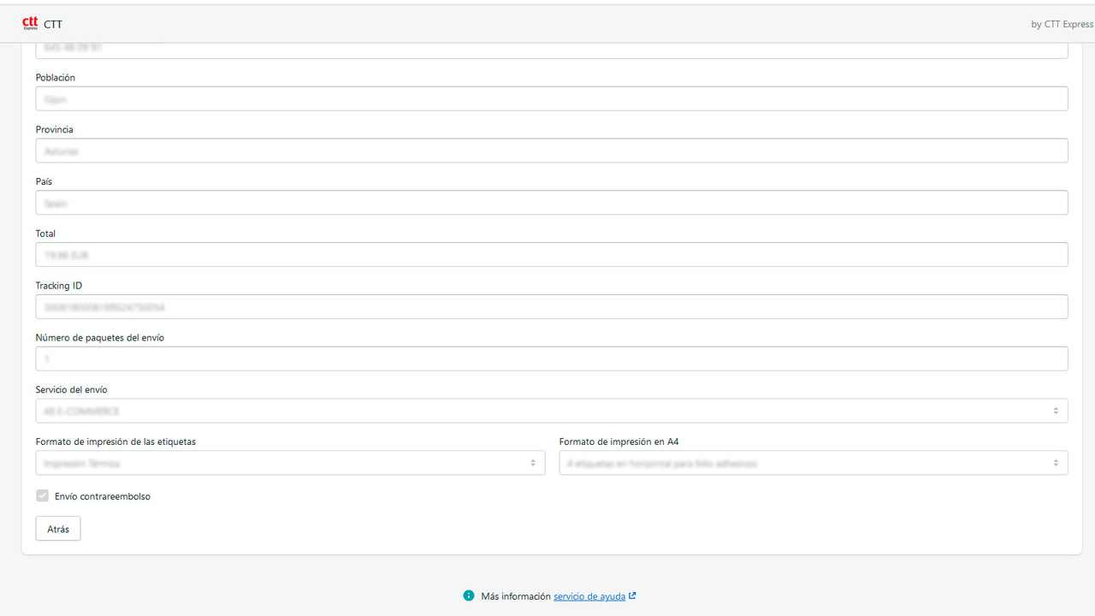This screenshot has height=616, width=1095.
Task: Click the teal info icon near Más información
Action: tap(469, 595)
